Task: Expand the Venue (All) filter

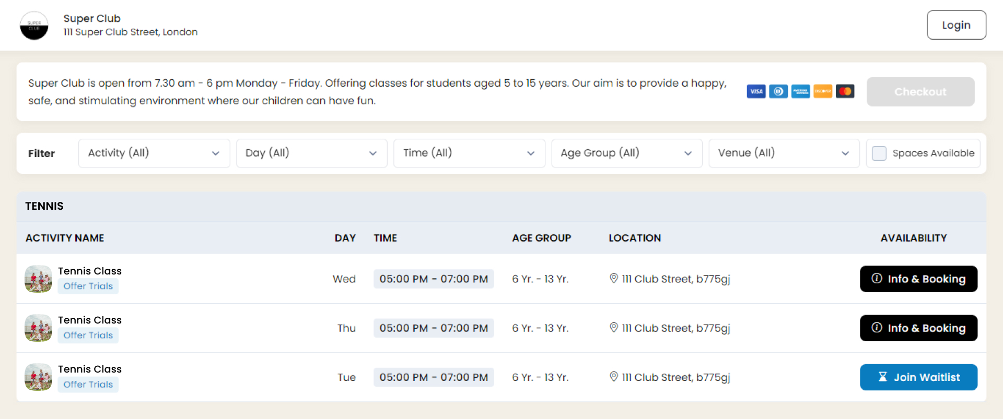Action: tap(784, 153)
